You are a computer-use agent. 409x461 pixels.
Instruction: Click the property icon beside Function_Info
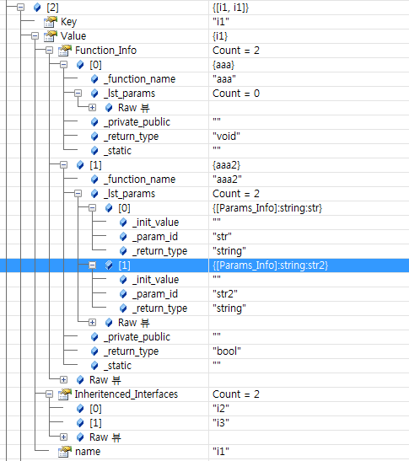[65, 51]
